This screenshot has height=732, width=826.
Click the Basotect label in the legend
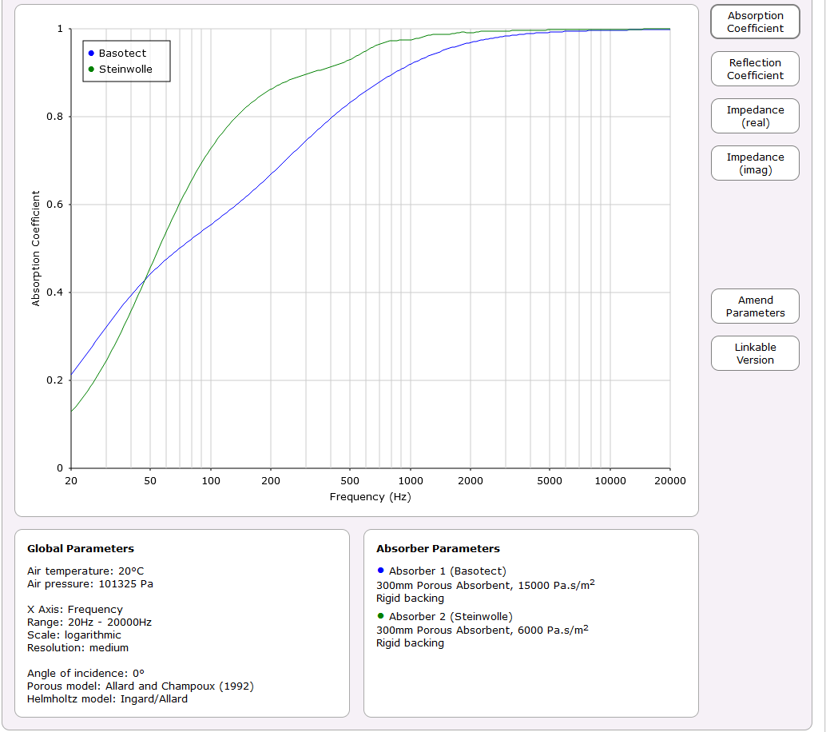pos(122,54)
